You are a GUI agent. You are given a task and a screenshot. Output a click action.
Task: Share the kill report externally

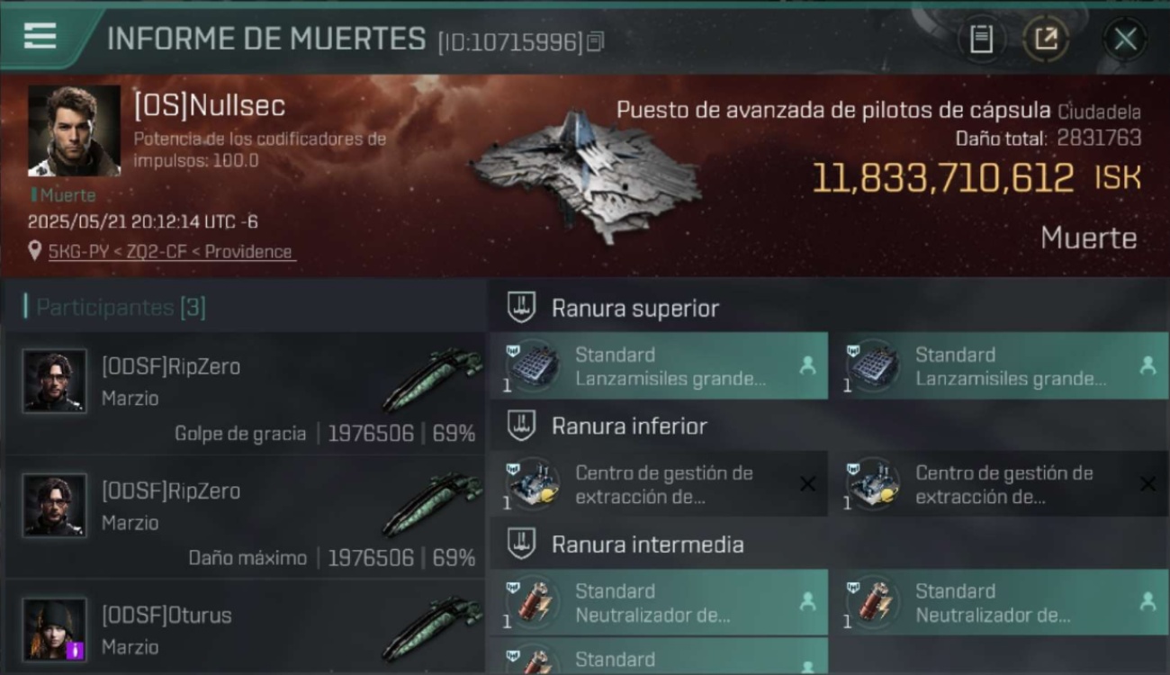tap(1046, 39)
